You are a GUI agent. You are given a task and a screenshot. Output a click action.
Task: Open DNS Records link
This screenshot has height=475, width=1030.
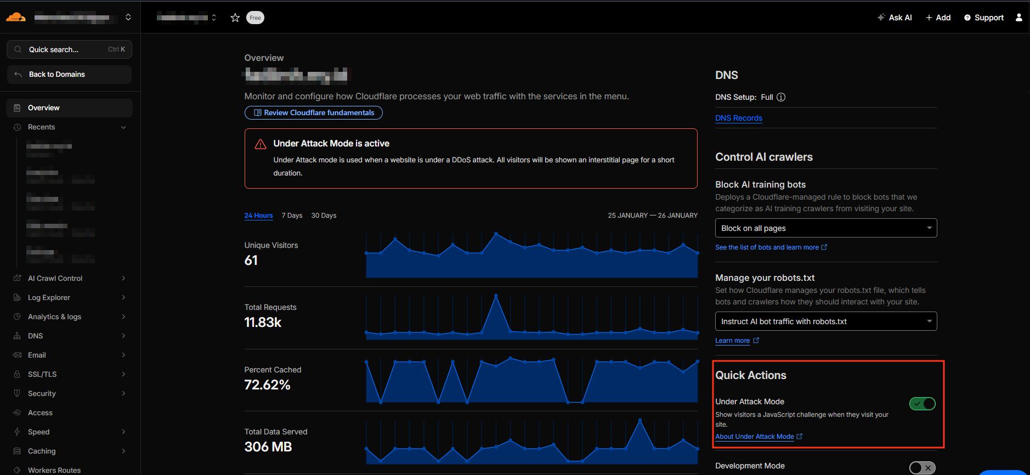(738, 118)
